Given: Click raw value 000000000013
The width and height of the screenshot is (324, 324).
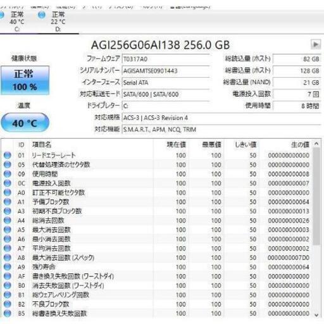Looking at the screenshot, I should point(289,211).
